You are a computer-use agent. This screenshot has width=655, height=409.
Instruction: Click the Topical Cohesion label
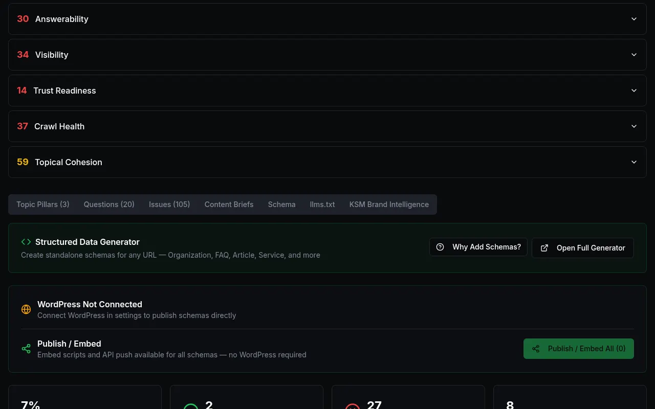69,162
